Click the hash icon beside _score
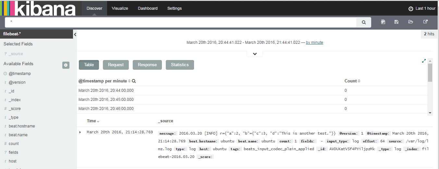The image size is (439, 169). (5, 109)
